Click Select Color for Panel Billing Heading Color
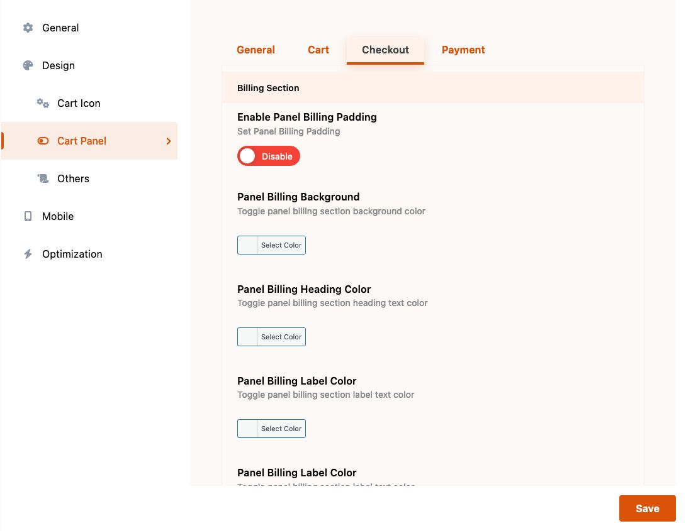Screen dimensions: 686x531 (x=281, y=337)
